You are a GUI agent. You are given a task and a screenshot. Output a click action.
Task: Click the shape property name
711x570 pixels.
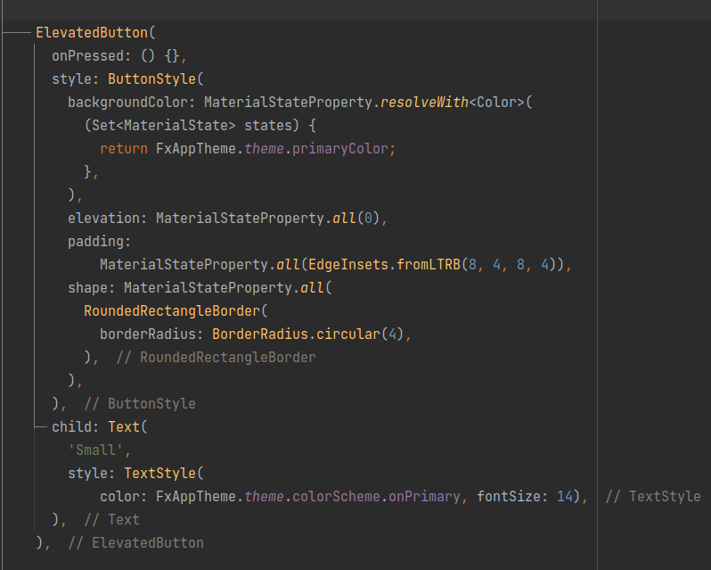[87, 288]
